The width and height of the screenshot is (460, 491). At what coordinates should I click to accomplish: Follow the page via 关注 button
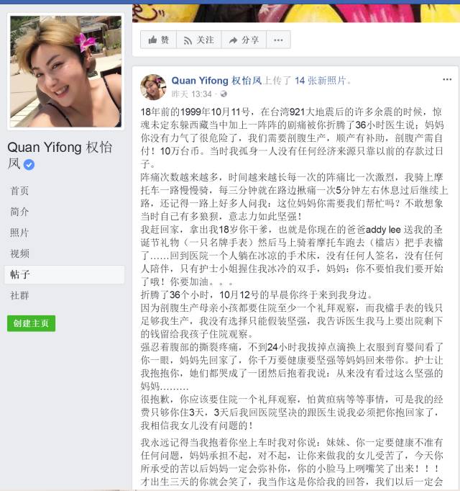tap(199, 40)
